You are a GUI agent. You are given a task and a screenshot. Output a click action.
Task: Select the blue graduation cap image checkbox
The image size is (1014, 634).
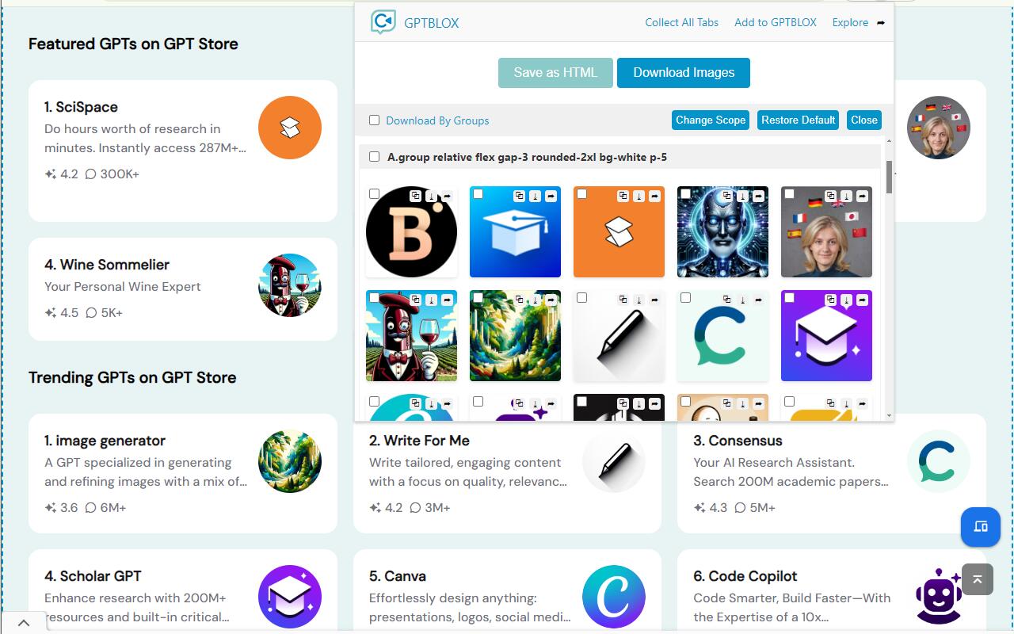coord(478,193)
